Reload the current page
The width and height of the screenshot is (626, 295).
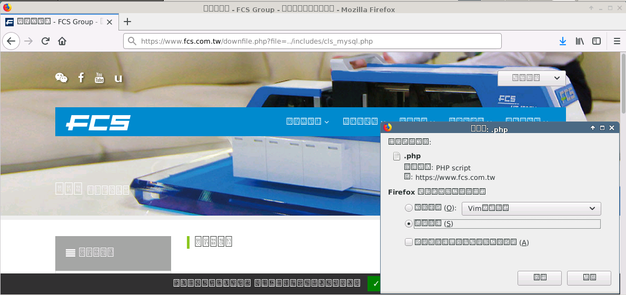(45, 41)
